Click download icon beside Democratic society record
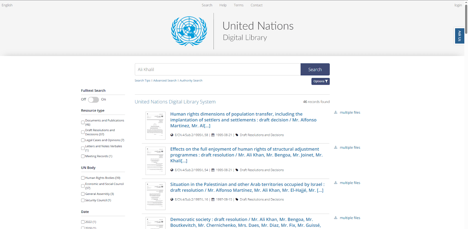468x229 pixels. click(x=336, y=218)
